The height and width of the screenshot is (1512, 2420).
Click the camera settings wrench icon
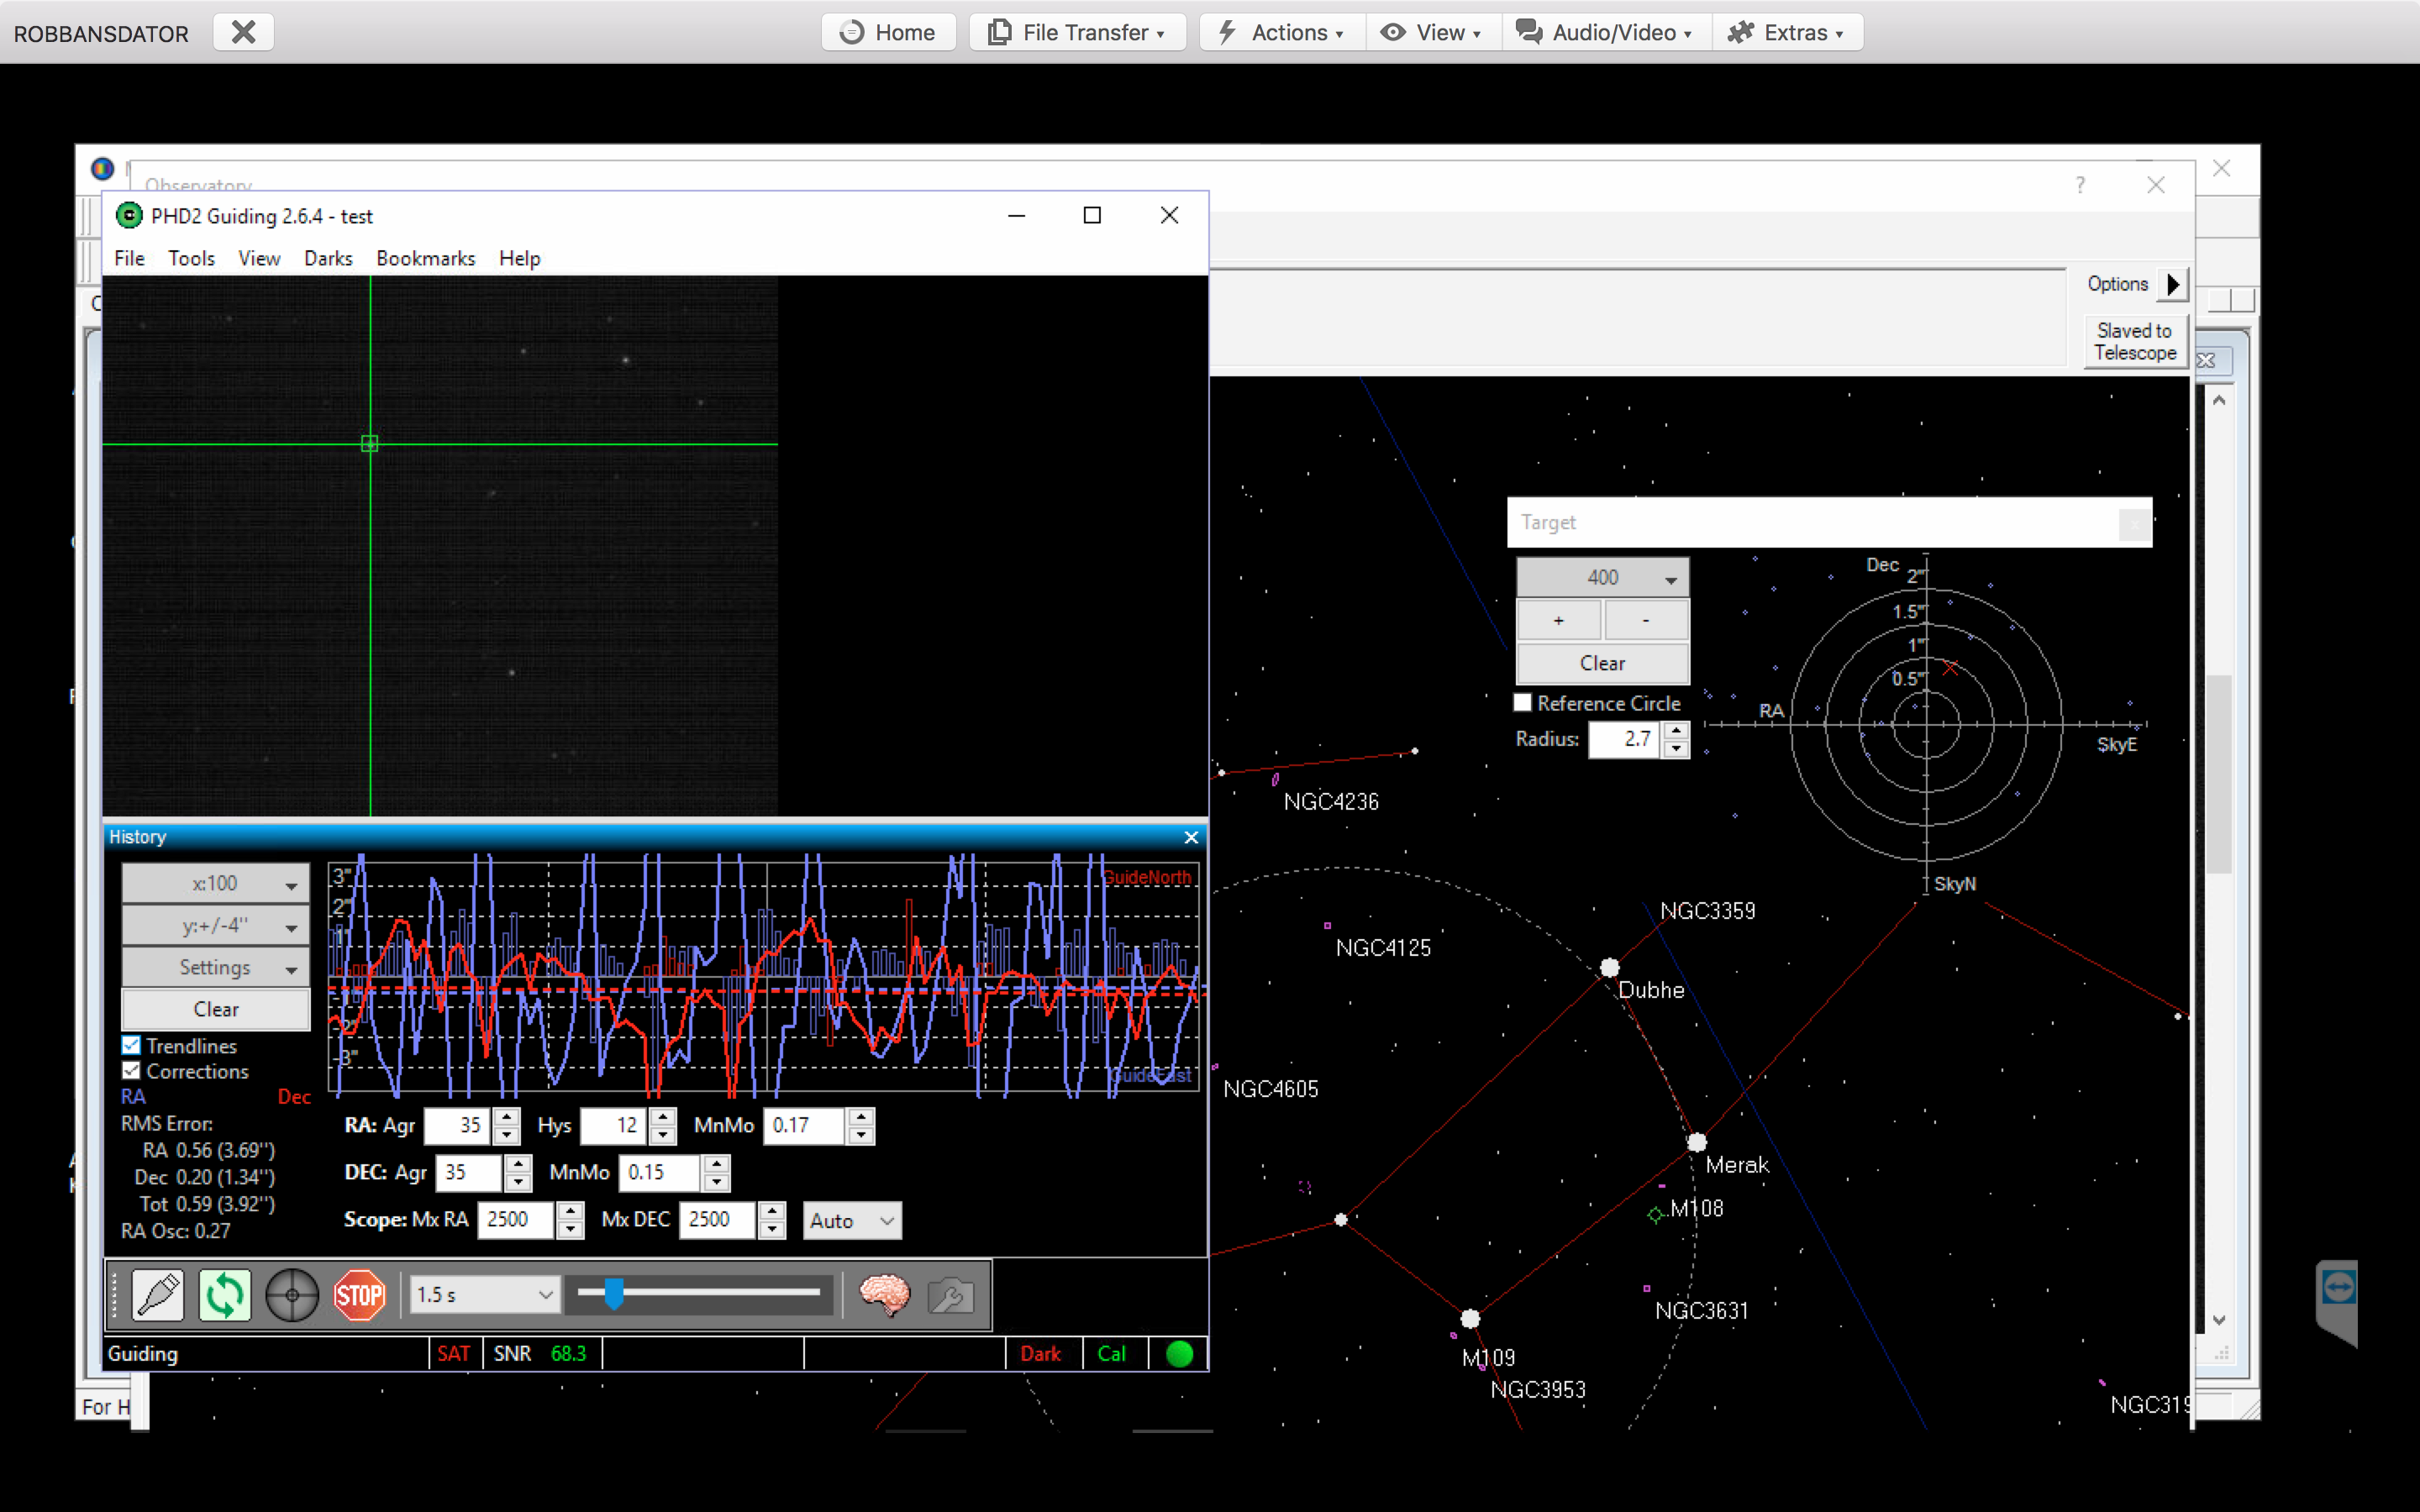point(950,1295)
